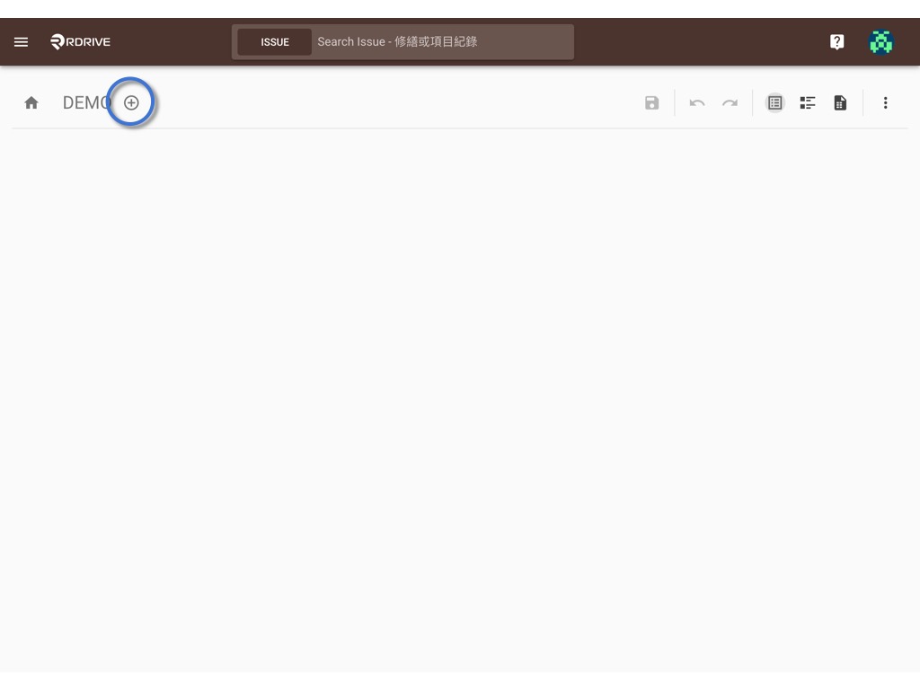The width and height of the screenshot is (920, 690).
Task: Open the user avatar profile menu
Action: 880,41
